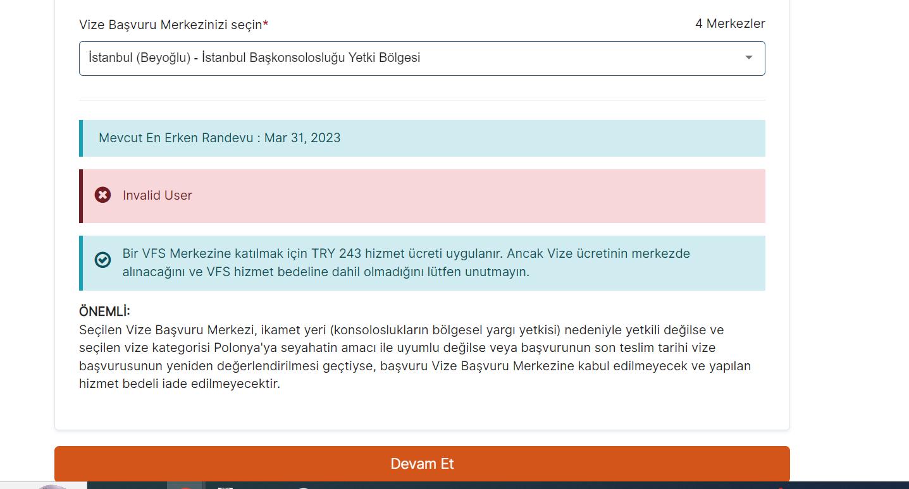Click the red error X icon
Viewport: 909px width, 489px height.
pyautogui.click(x=102, y=195)
